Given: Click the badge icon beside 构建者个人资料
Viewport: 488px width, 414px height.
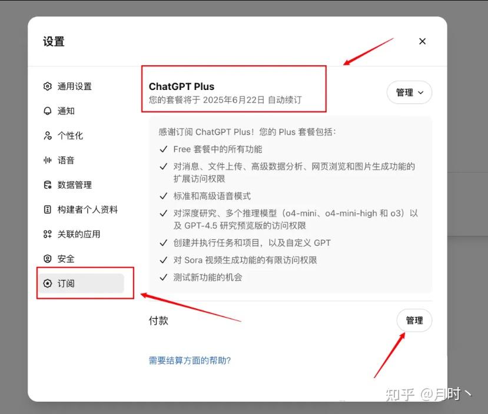Looking at the screenshot, I should [47, 209].
